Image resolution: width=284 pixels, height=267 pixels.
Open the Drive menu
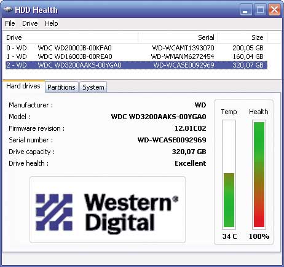coord(30,23)
